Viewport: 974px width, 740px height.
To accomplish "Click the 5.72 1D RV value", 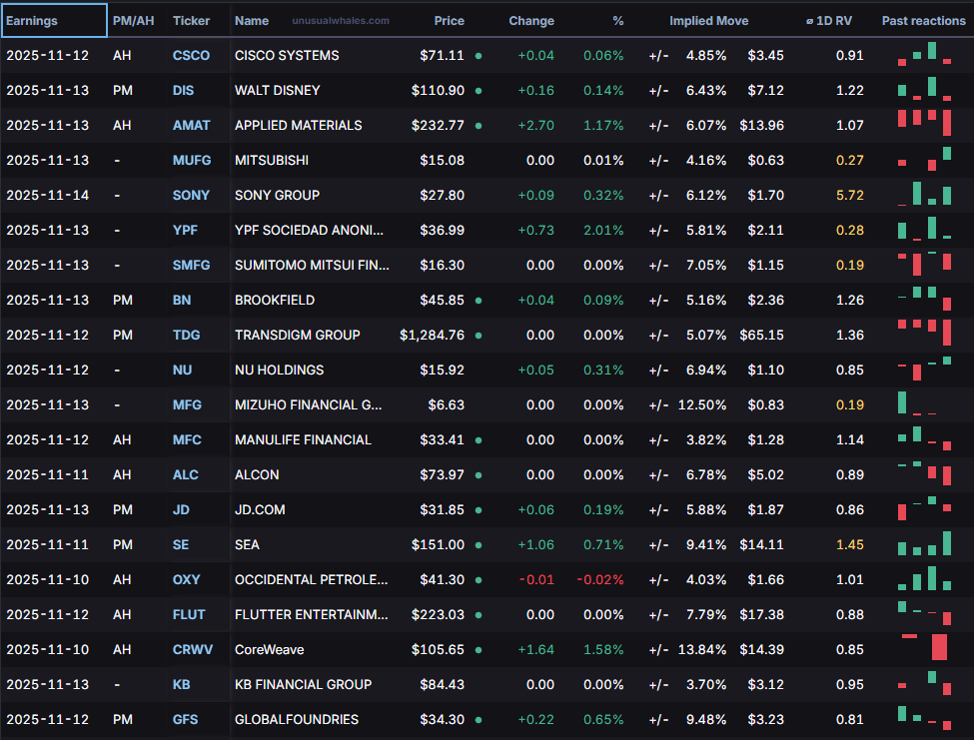I will (x=850, y=195).
